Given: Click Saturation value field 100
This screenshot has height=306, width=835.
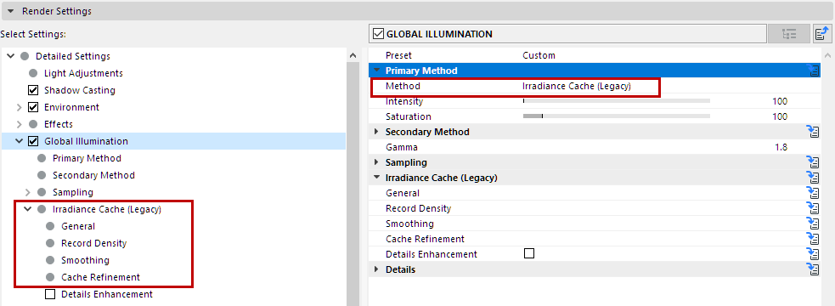Looking at the screenshot, I should [x=780, y=116].
